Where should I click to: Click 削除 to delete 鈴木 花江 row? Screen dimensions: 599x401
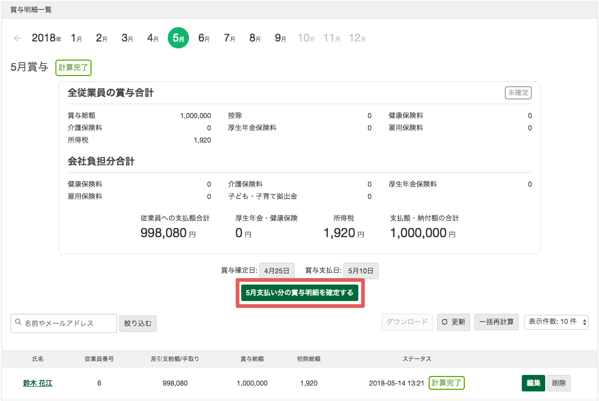tap(559, 383)
